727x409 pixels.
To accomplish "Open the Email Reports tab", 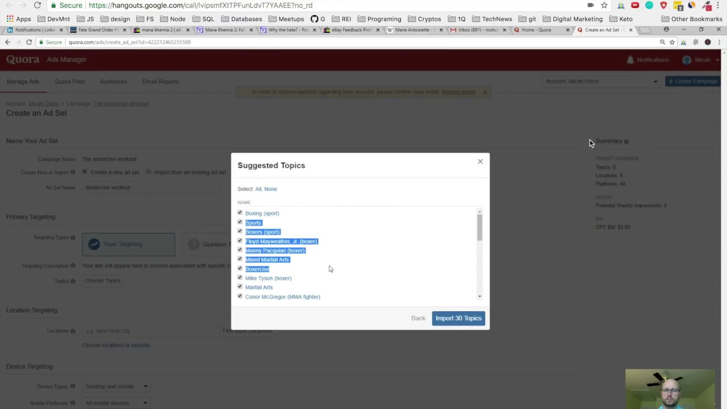I will point(160,81).
